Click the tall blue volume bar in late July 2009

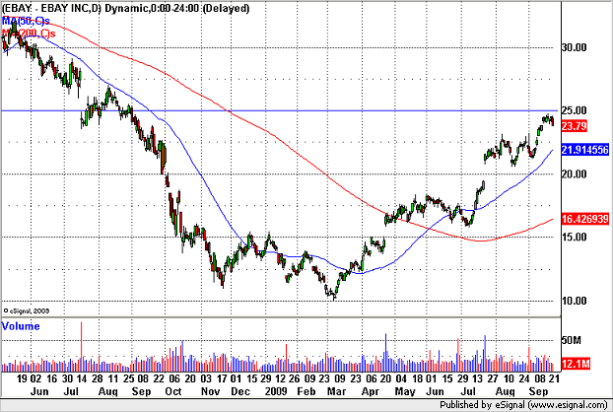point(485,353)
